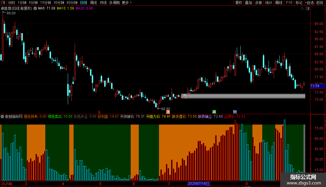Viewport: 326px width, 187px height.
Task: Click the MA10: 1.56 value
Action: pyautogui.click(x=65, y=8)
